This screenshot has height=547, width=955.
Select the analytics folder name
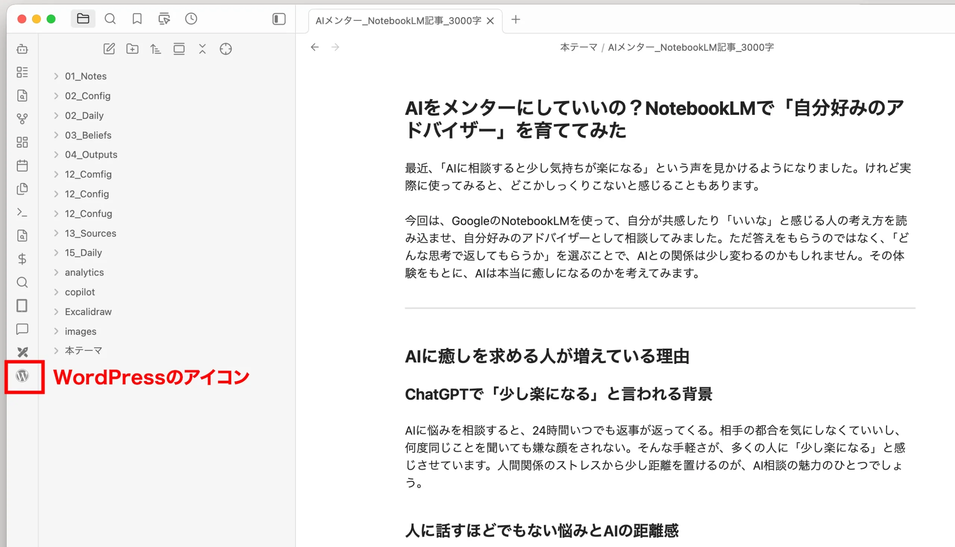click(x=84, y=272)
